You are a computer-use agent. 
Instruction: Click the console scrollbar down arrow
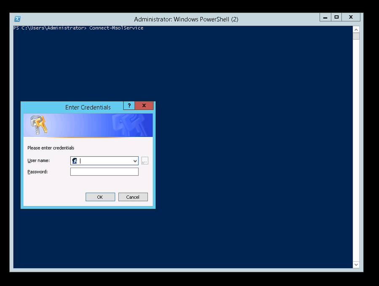coord(356,265)
